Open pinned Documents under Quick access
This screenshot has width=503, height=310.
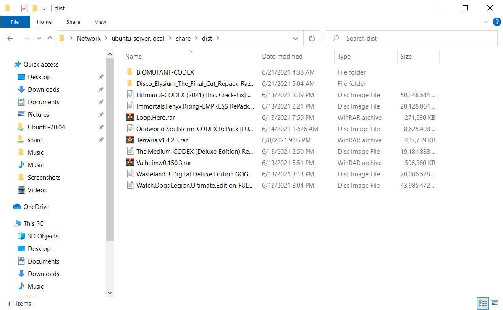pos(43,102)
